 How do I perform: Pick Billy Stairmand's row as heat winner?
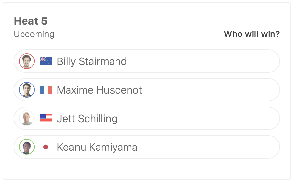coord(202,61)
